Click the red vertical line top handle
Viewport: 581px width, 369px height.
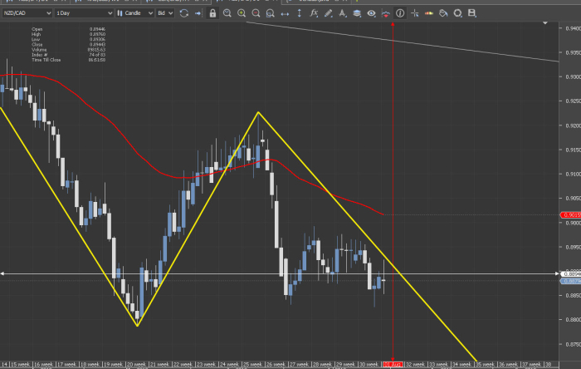pos(393,24)
